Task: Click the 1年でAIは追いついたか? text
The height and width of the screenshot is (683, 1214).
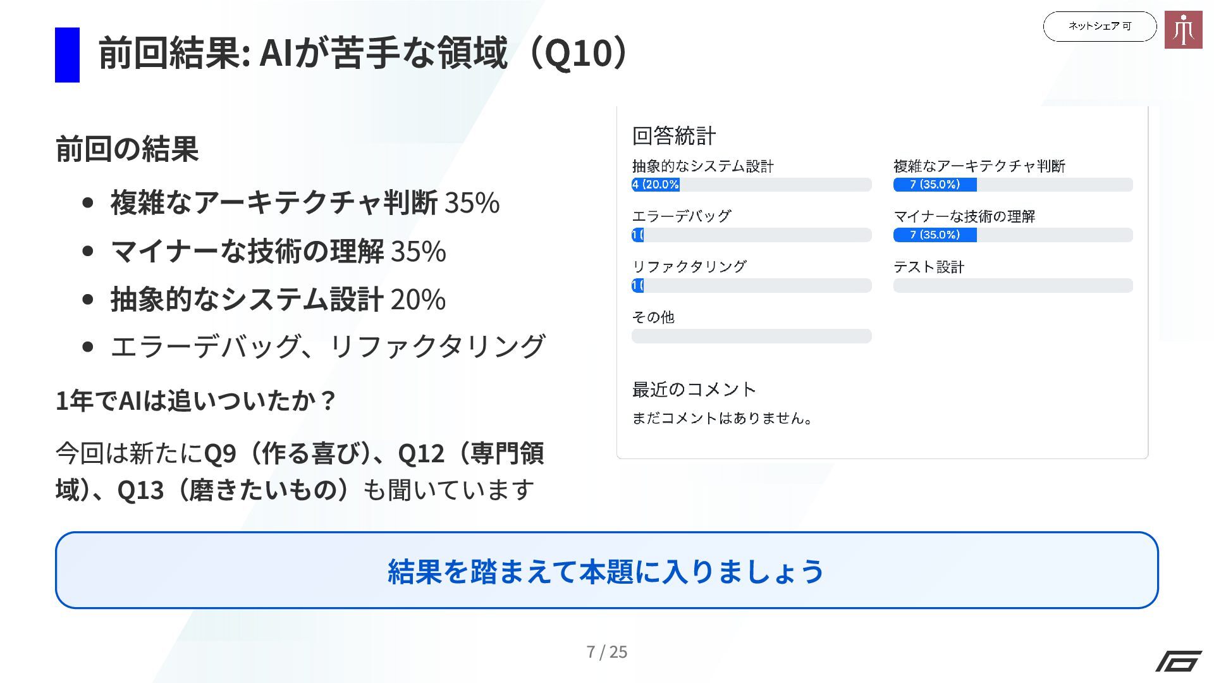Action: pyautogui.click(x=195, y=400)
